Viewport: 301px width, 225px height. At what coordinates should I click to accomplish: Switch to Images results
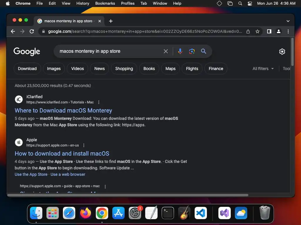(x=54, y=69)
